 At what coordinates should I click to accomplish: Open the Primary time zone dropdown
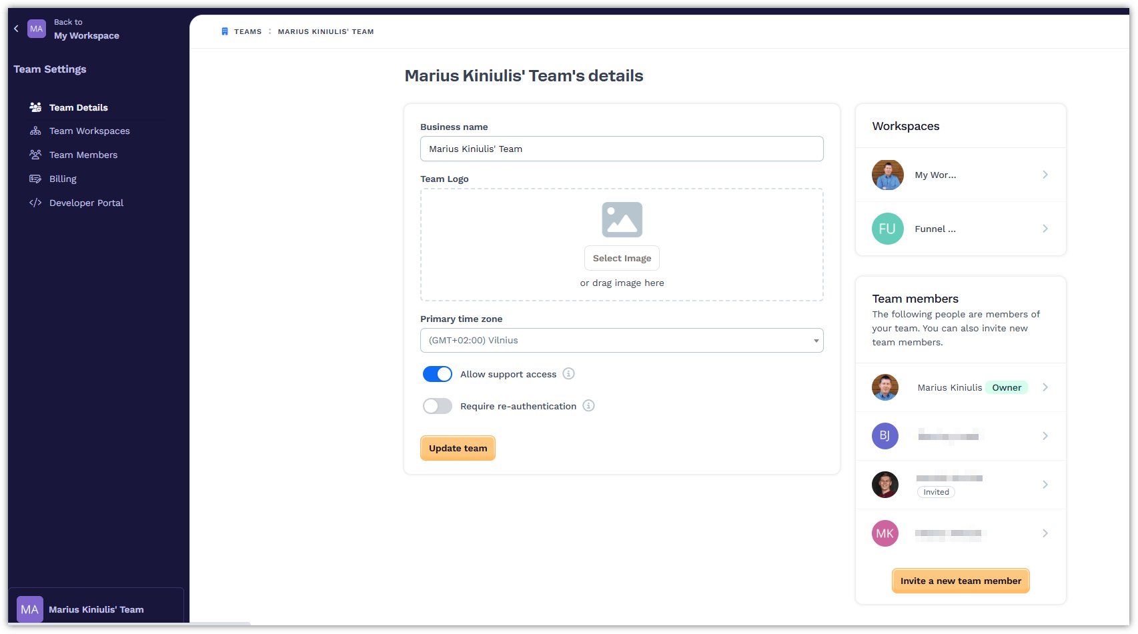621,341
